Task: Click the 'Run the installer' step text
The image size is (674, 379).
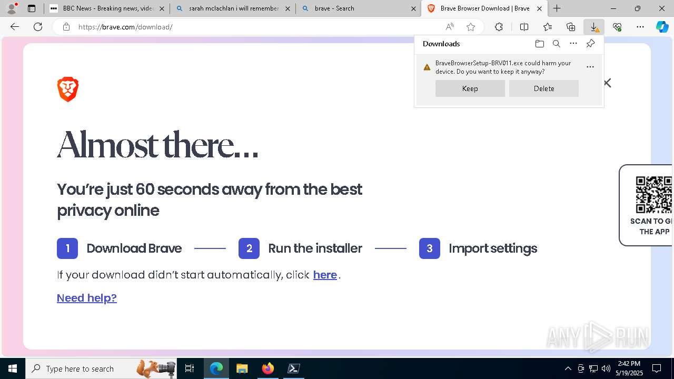Action: pos(315,248)
